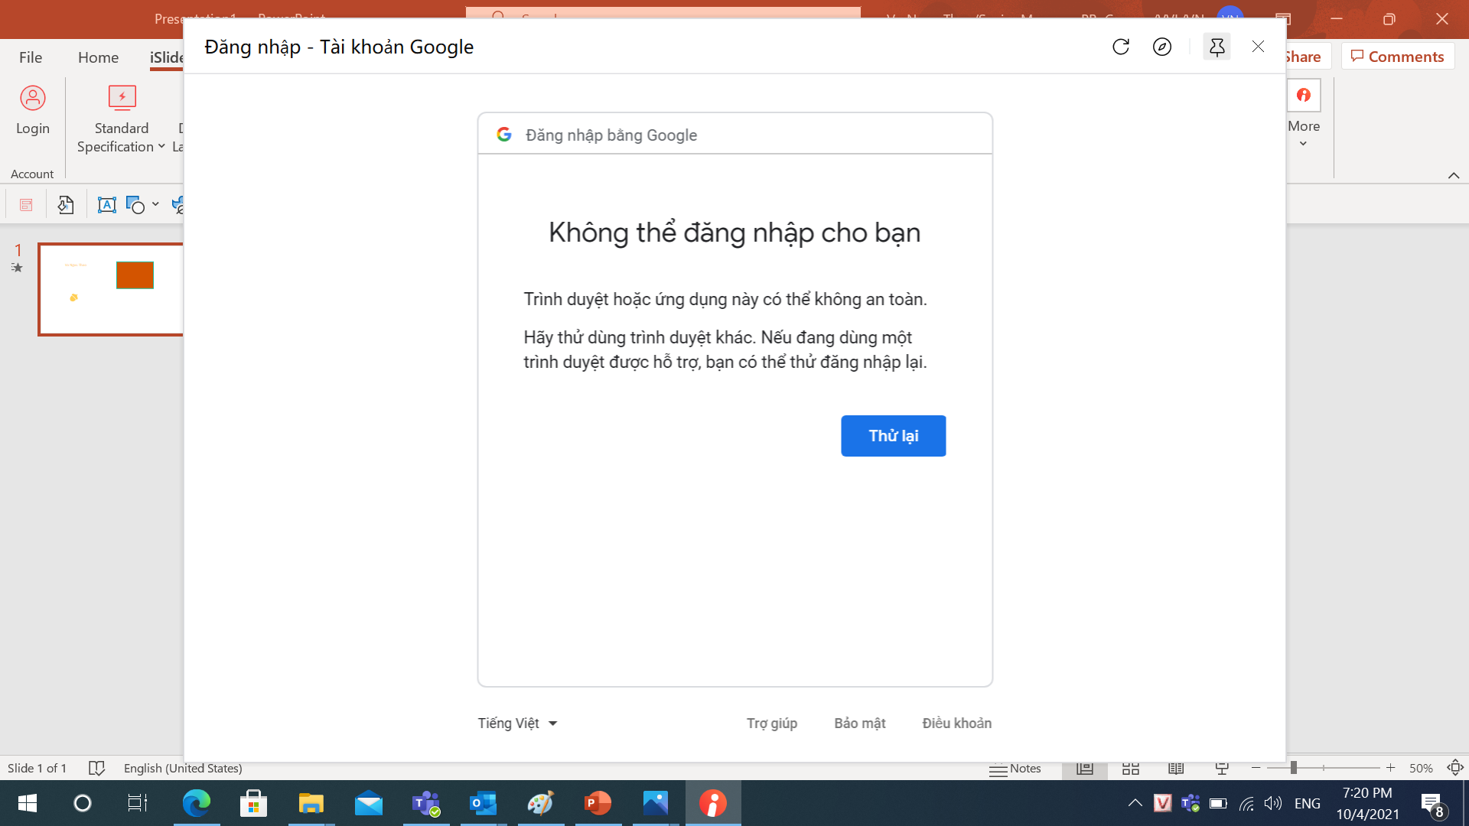
Task: Click the iSlide Login account icon
Action: [32, 98]
